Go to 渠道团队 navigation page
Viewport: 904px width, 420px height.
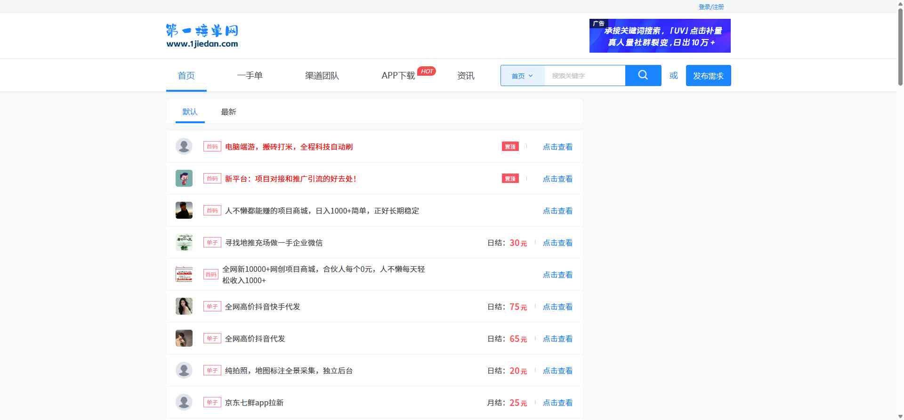pos(322,76)
